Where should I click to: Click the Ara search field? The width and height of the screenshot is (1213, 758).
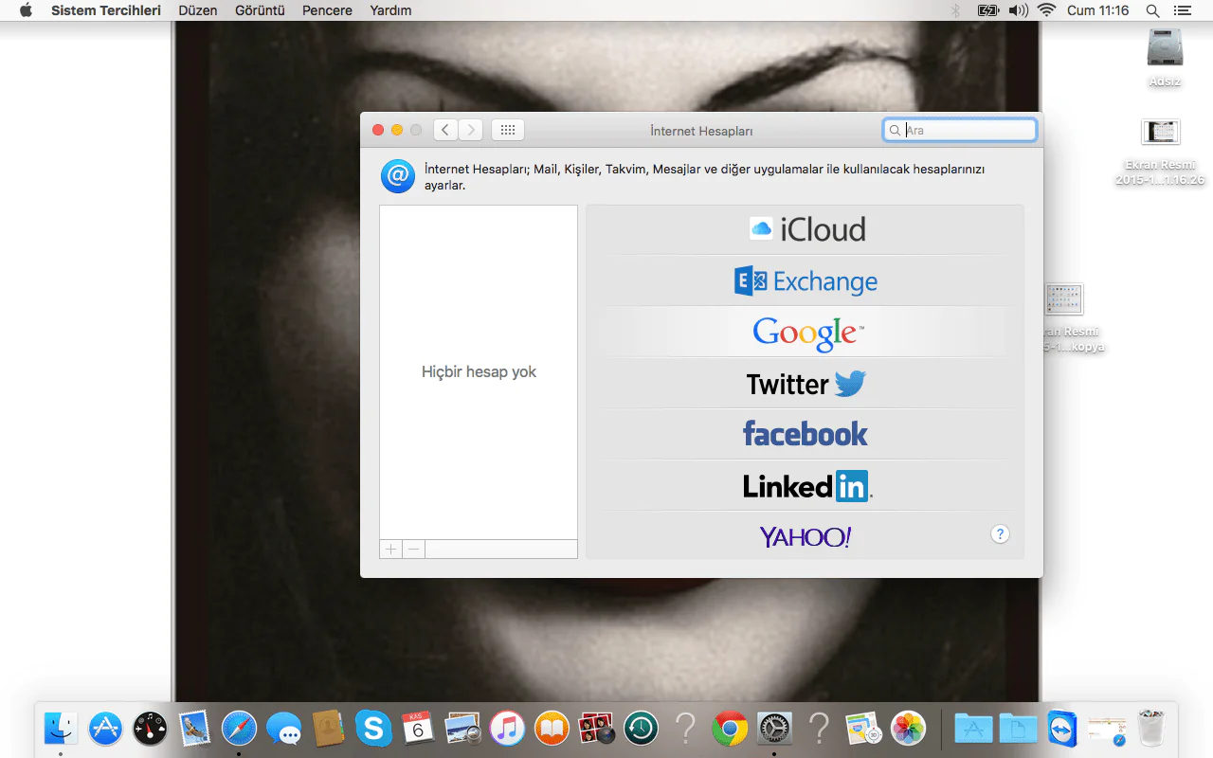(959, 130)
